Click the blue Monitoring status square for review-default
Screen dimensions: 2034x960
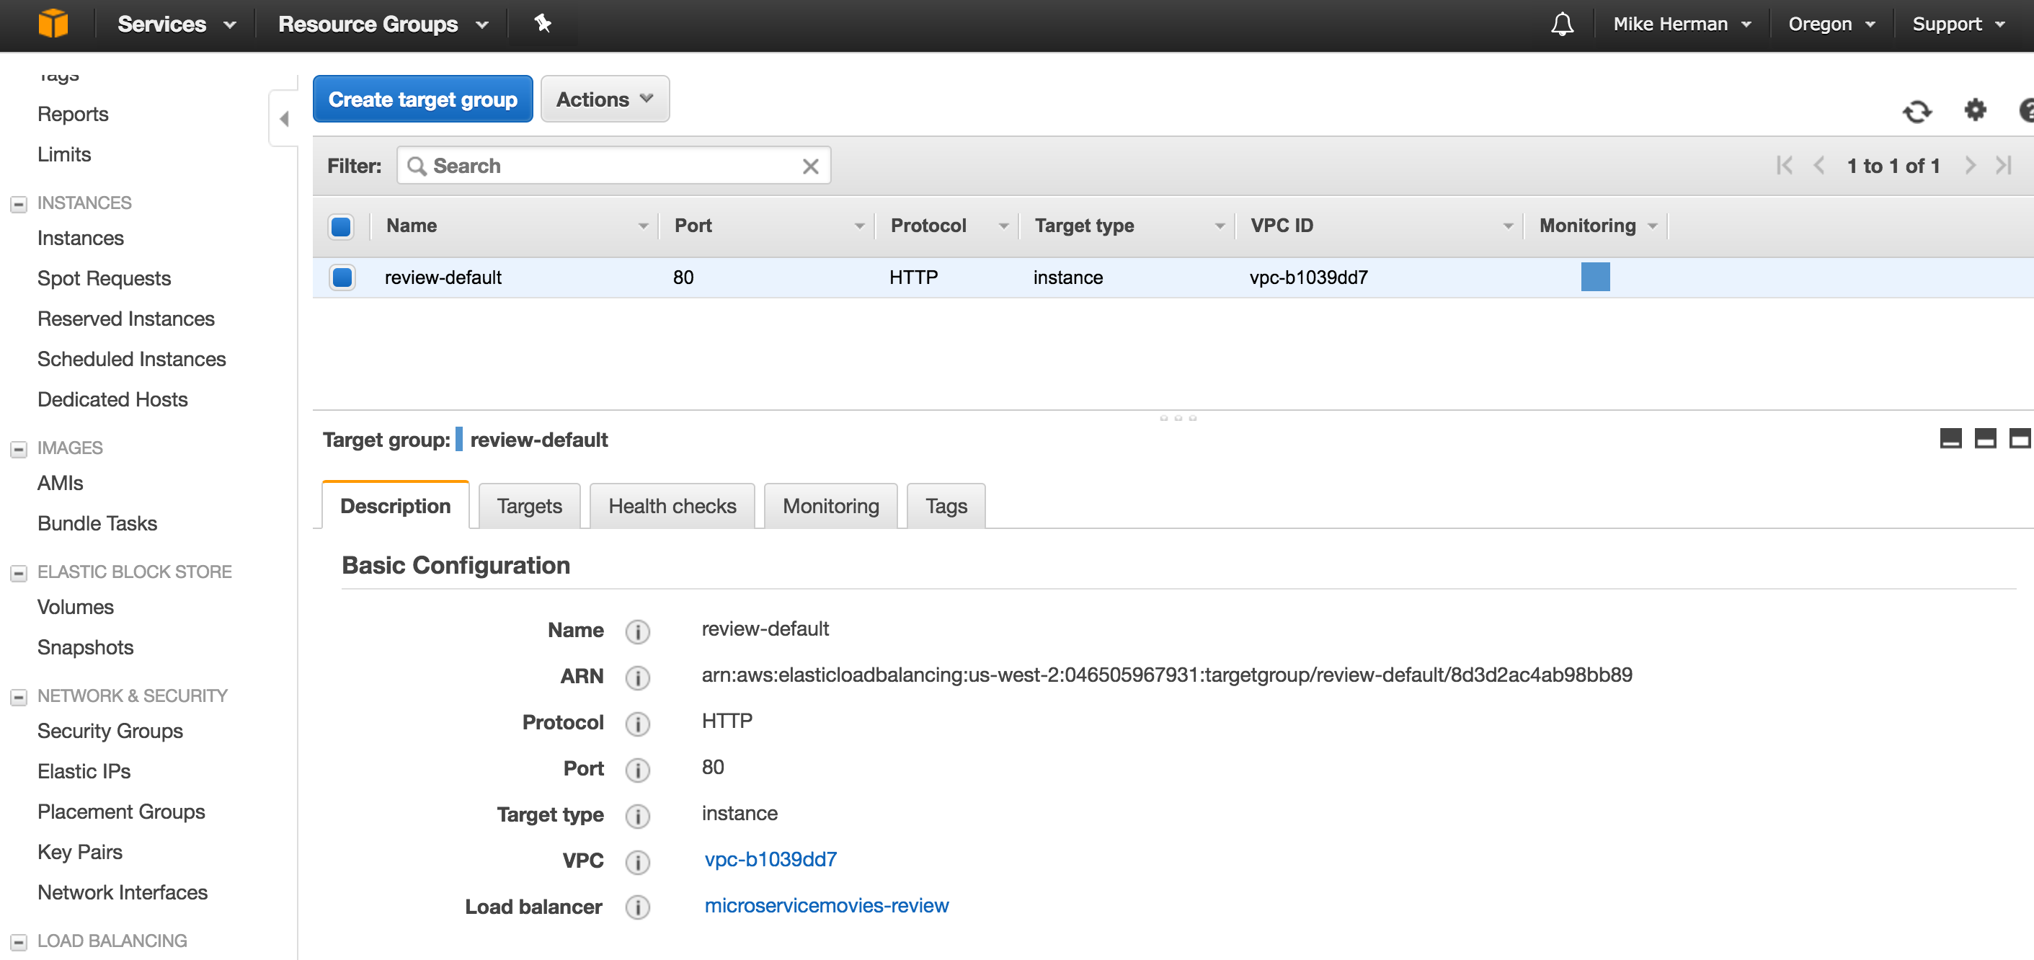1596,277
